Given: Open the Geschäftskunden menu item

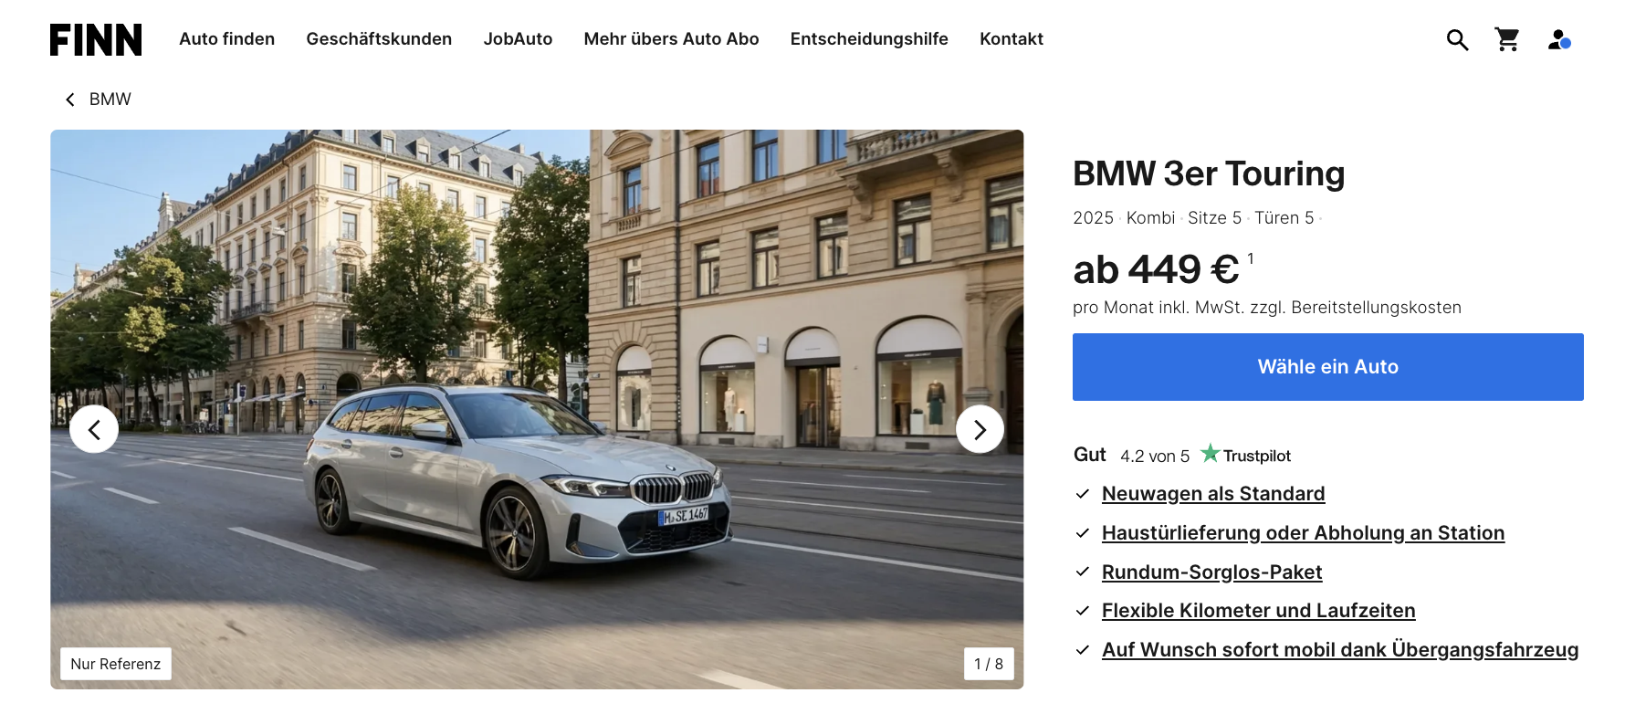Looking at the screenshot, I should pos(379,39).
